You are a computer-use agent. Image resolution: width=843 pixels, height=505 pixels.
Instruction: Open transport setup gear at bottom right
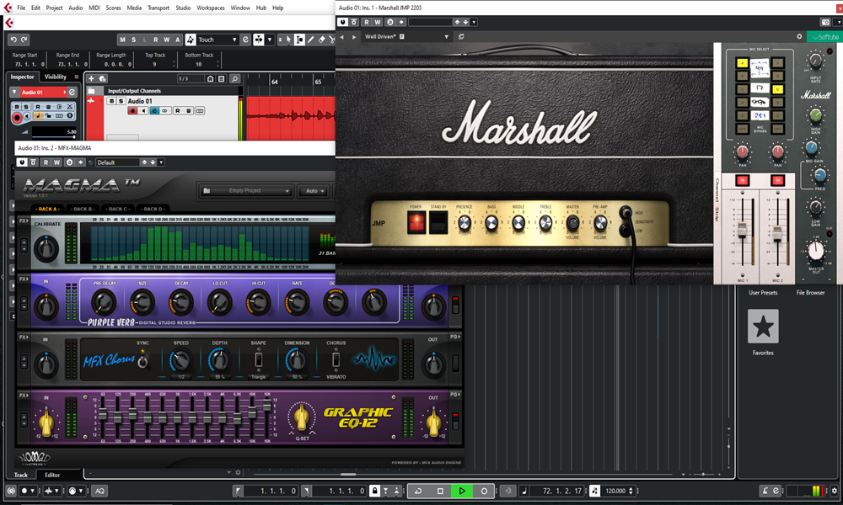click(835, 491)
